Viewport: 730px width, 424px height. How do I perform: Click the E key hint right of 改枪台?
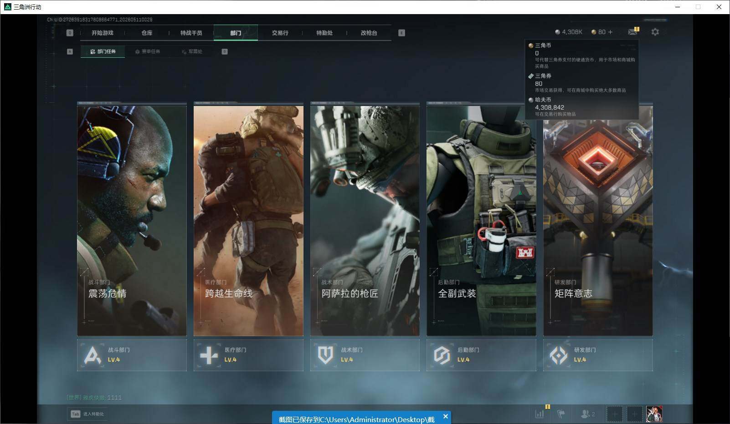[x=401, y=33]
